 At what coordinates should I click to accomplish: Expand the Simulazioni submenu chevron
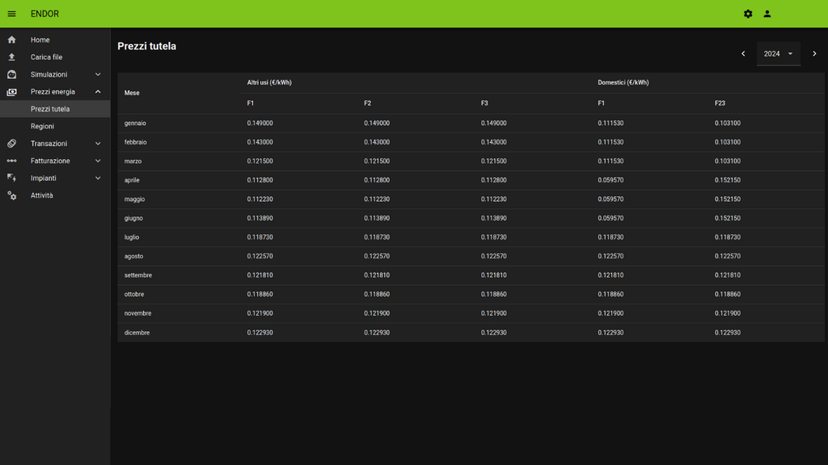98,74
